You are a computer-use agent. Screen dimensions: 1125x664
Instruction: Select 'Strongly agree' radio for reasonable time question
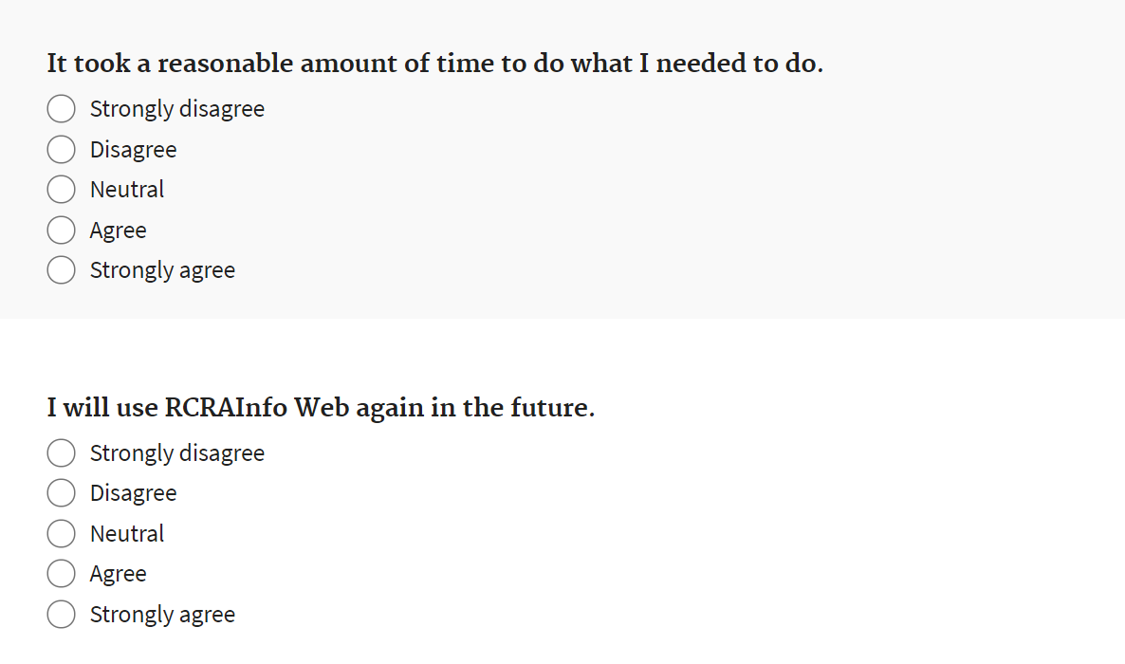click(x=62, y=270)
